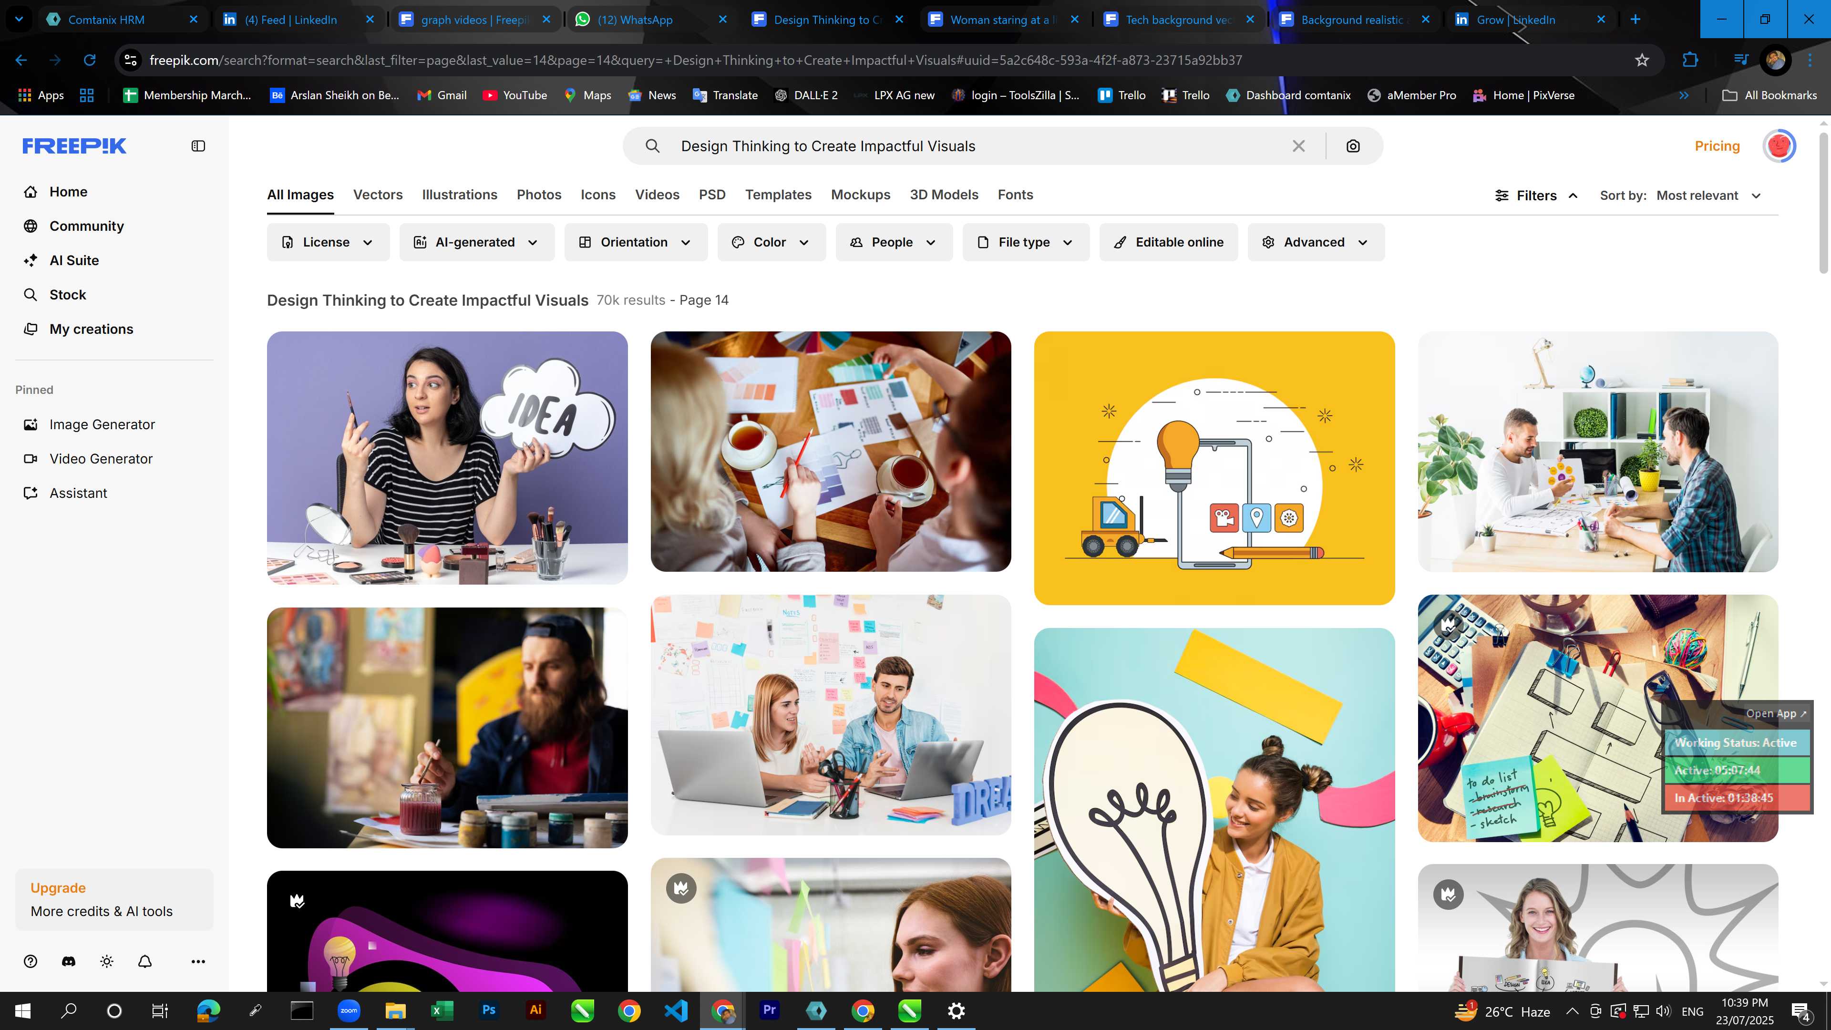
Task: Open All Bookmarks folder
Action: (x=1770, y=95)
